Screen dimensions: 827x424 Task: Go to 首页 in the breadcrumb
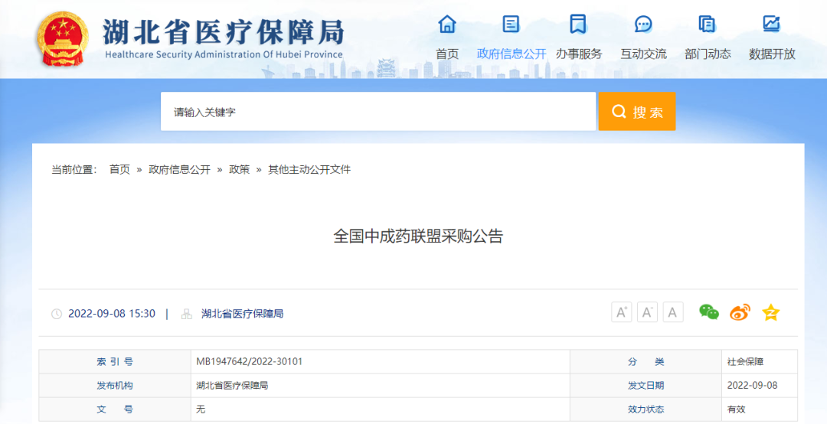click(119, 169)
